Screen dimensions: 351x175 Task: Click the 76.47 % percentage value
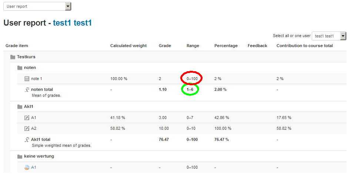pyautogui.click(x=222, y=140)
